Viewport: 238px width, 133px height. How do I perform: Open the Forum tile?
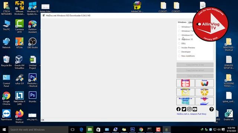[x=205, y=83]
